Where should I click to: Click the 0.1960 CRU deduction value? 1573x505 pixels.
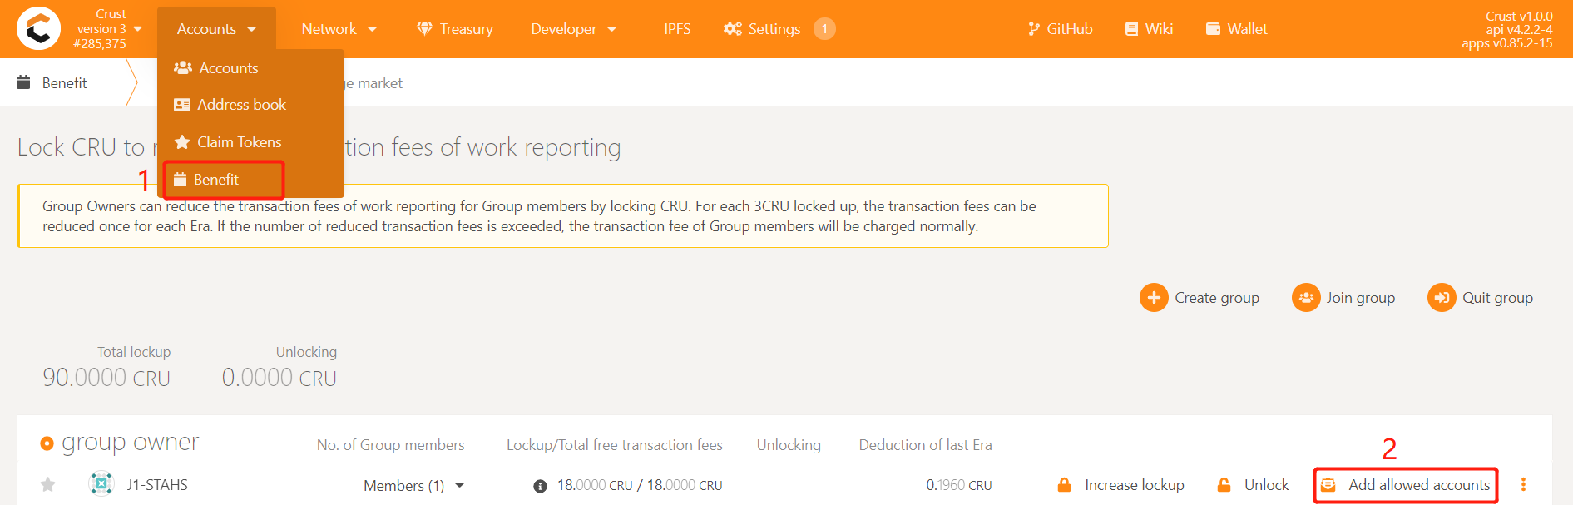(958, 485)
